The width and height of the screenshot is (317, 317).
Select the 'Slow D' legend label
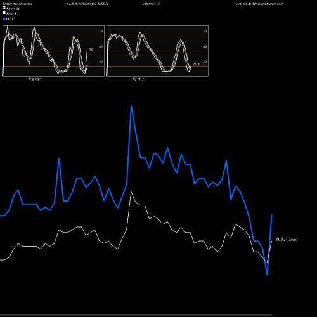coord(13,9)
